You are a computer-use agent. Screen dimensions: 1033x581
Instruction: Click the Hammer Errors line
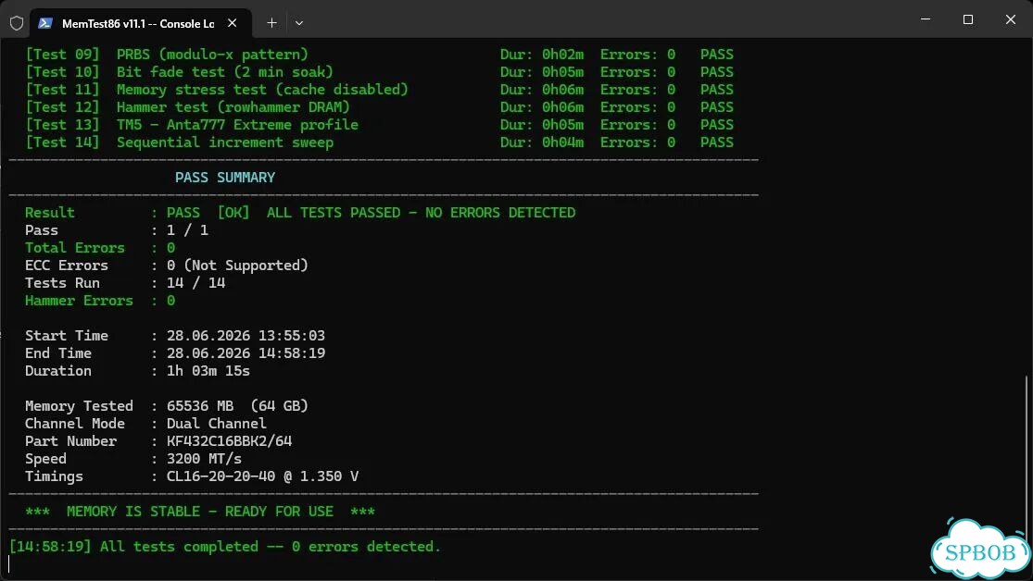click(x=100, y=301)
